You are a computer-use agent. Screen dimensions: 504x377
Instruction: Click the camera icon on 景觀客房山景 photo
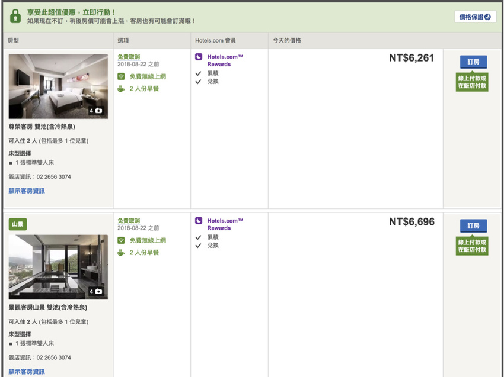coord(98,291)
